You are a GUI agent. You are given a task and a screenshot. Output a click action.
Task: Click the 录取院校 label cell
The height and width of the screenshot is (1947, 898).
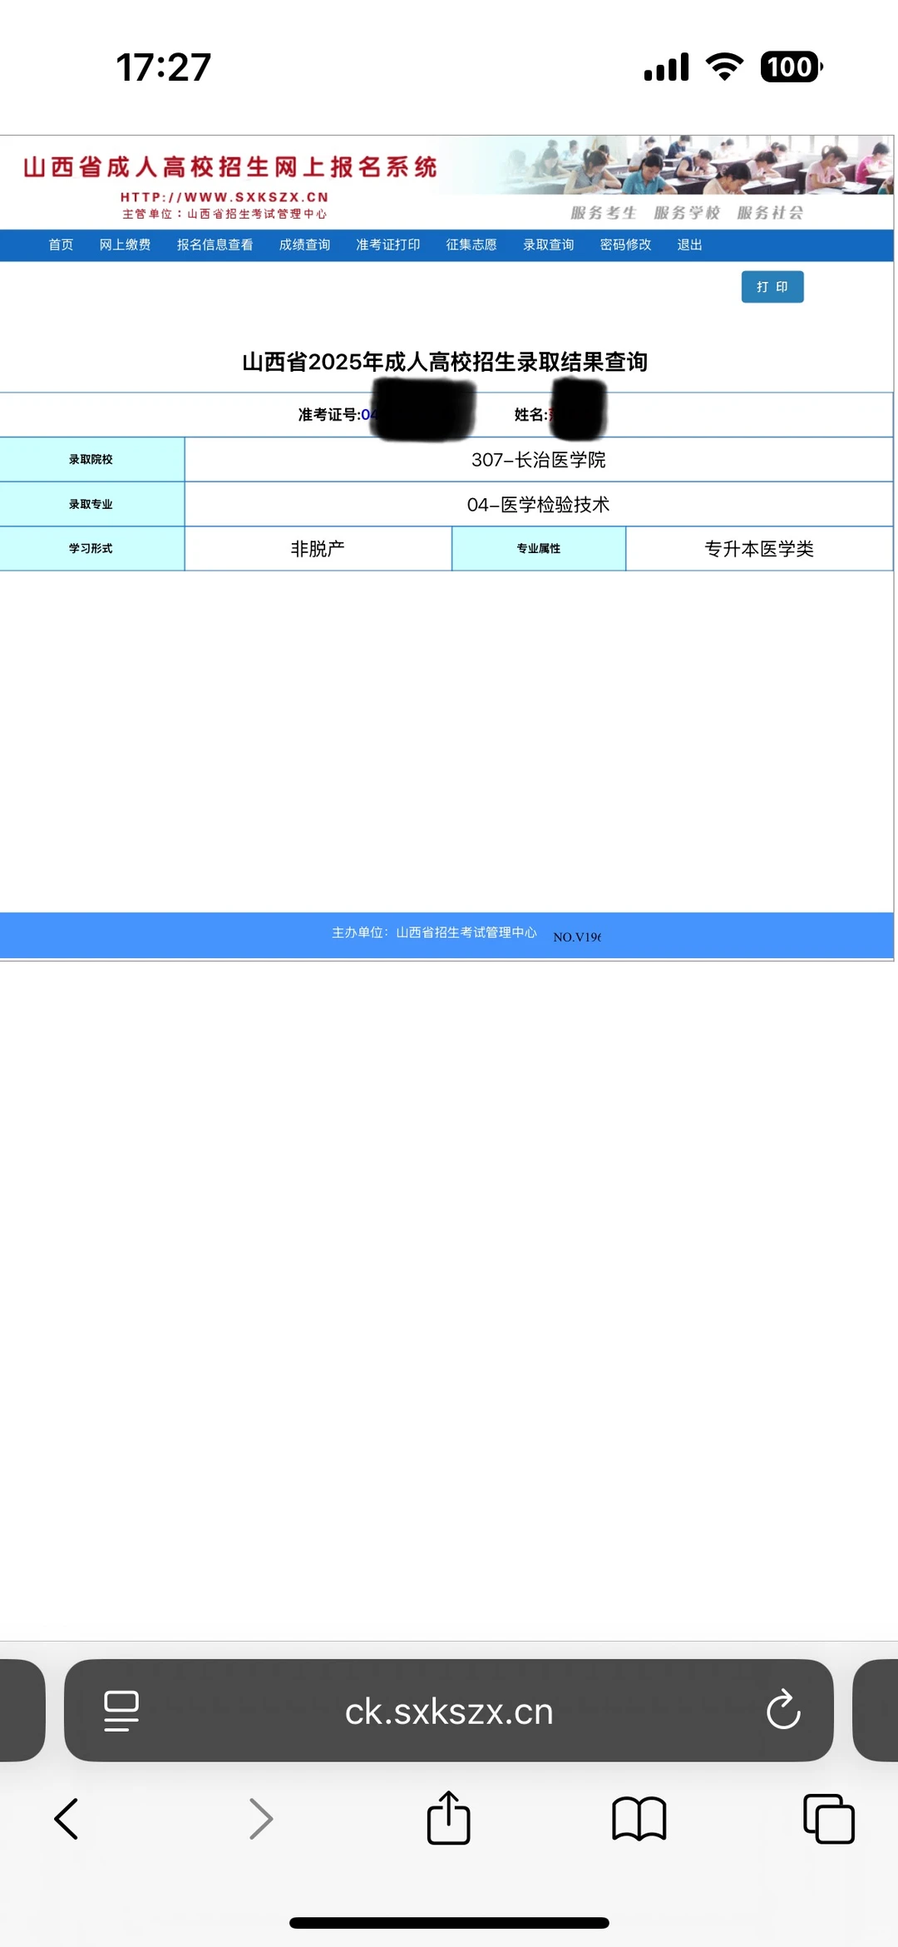pyautogui.click(x=91, y=459)
